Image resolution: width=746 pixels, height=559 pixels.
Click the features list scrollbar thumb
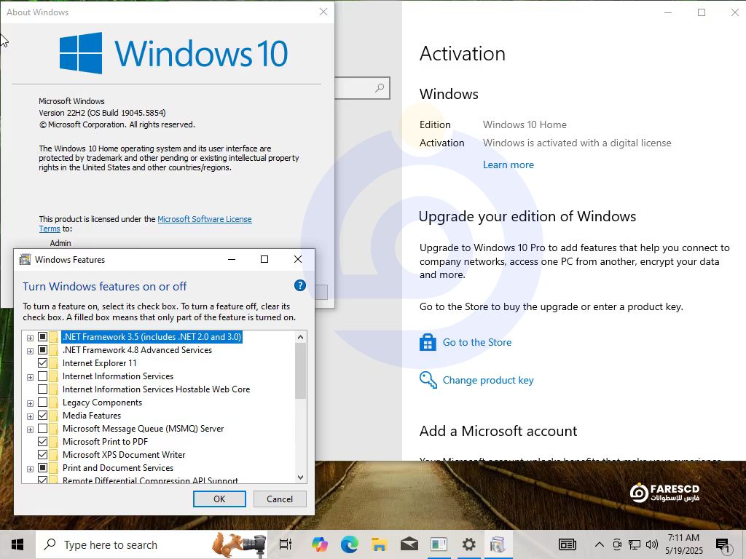coord(300,370)
